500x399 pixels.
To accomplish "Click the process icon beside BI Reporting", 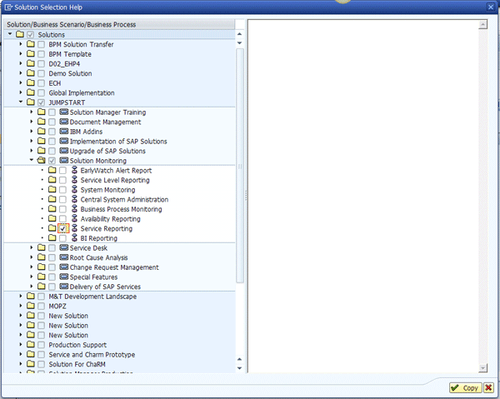I will click(74, 237).
